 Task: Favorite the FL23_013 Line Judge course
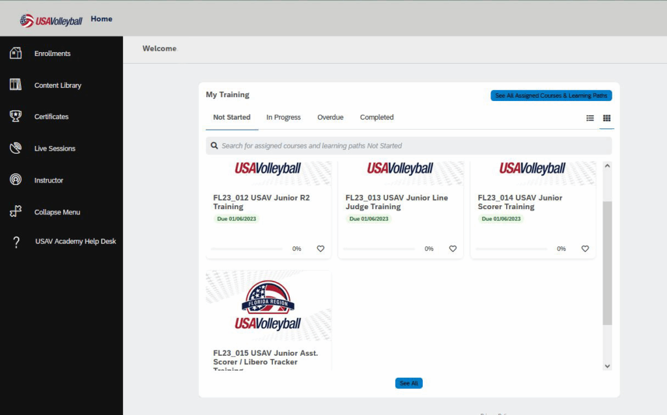453,249
